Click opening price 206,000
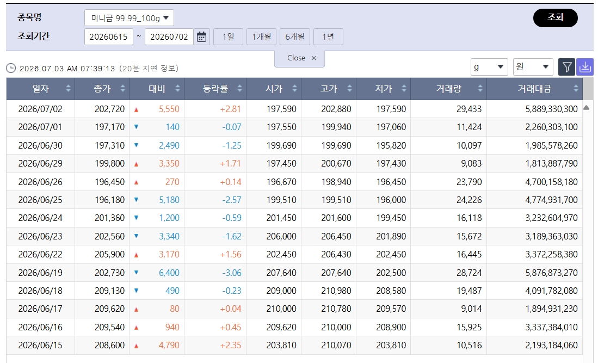This screenshot has width=598, height=363. pos(281,236)
